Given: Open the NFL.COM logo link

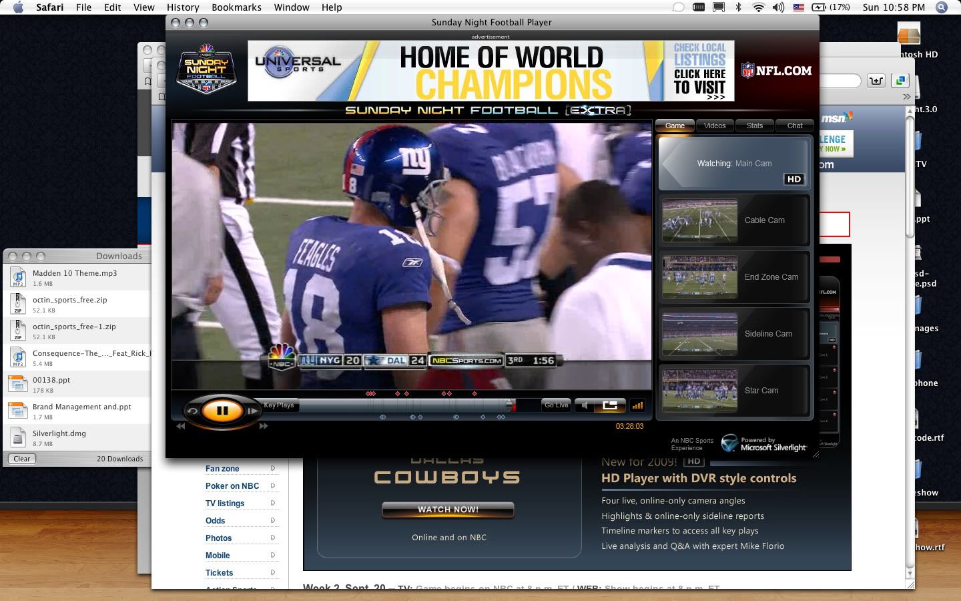Looking at the screenshot, I should tap(777, 70).
